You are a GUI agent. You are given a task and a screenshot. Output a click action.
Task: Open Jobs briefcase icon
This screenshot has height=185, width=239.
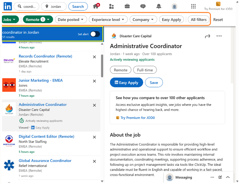(x=127, y=6)
